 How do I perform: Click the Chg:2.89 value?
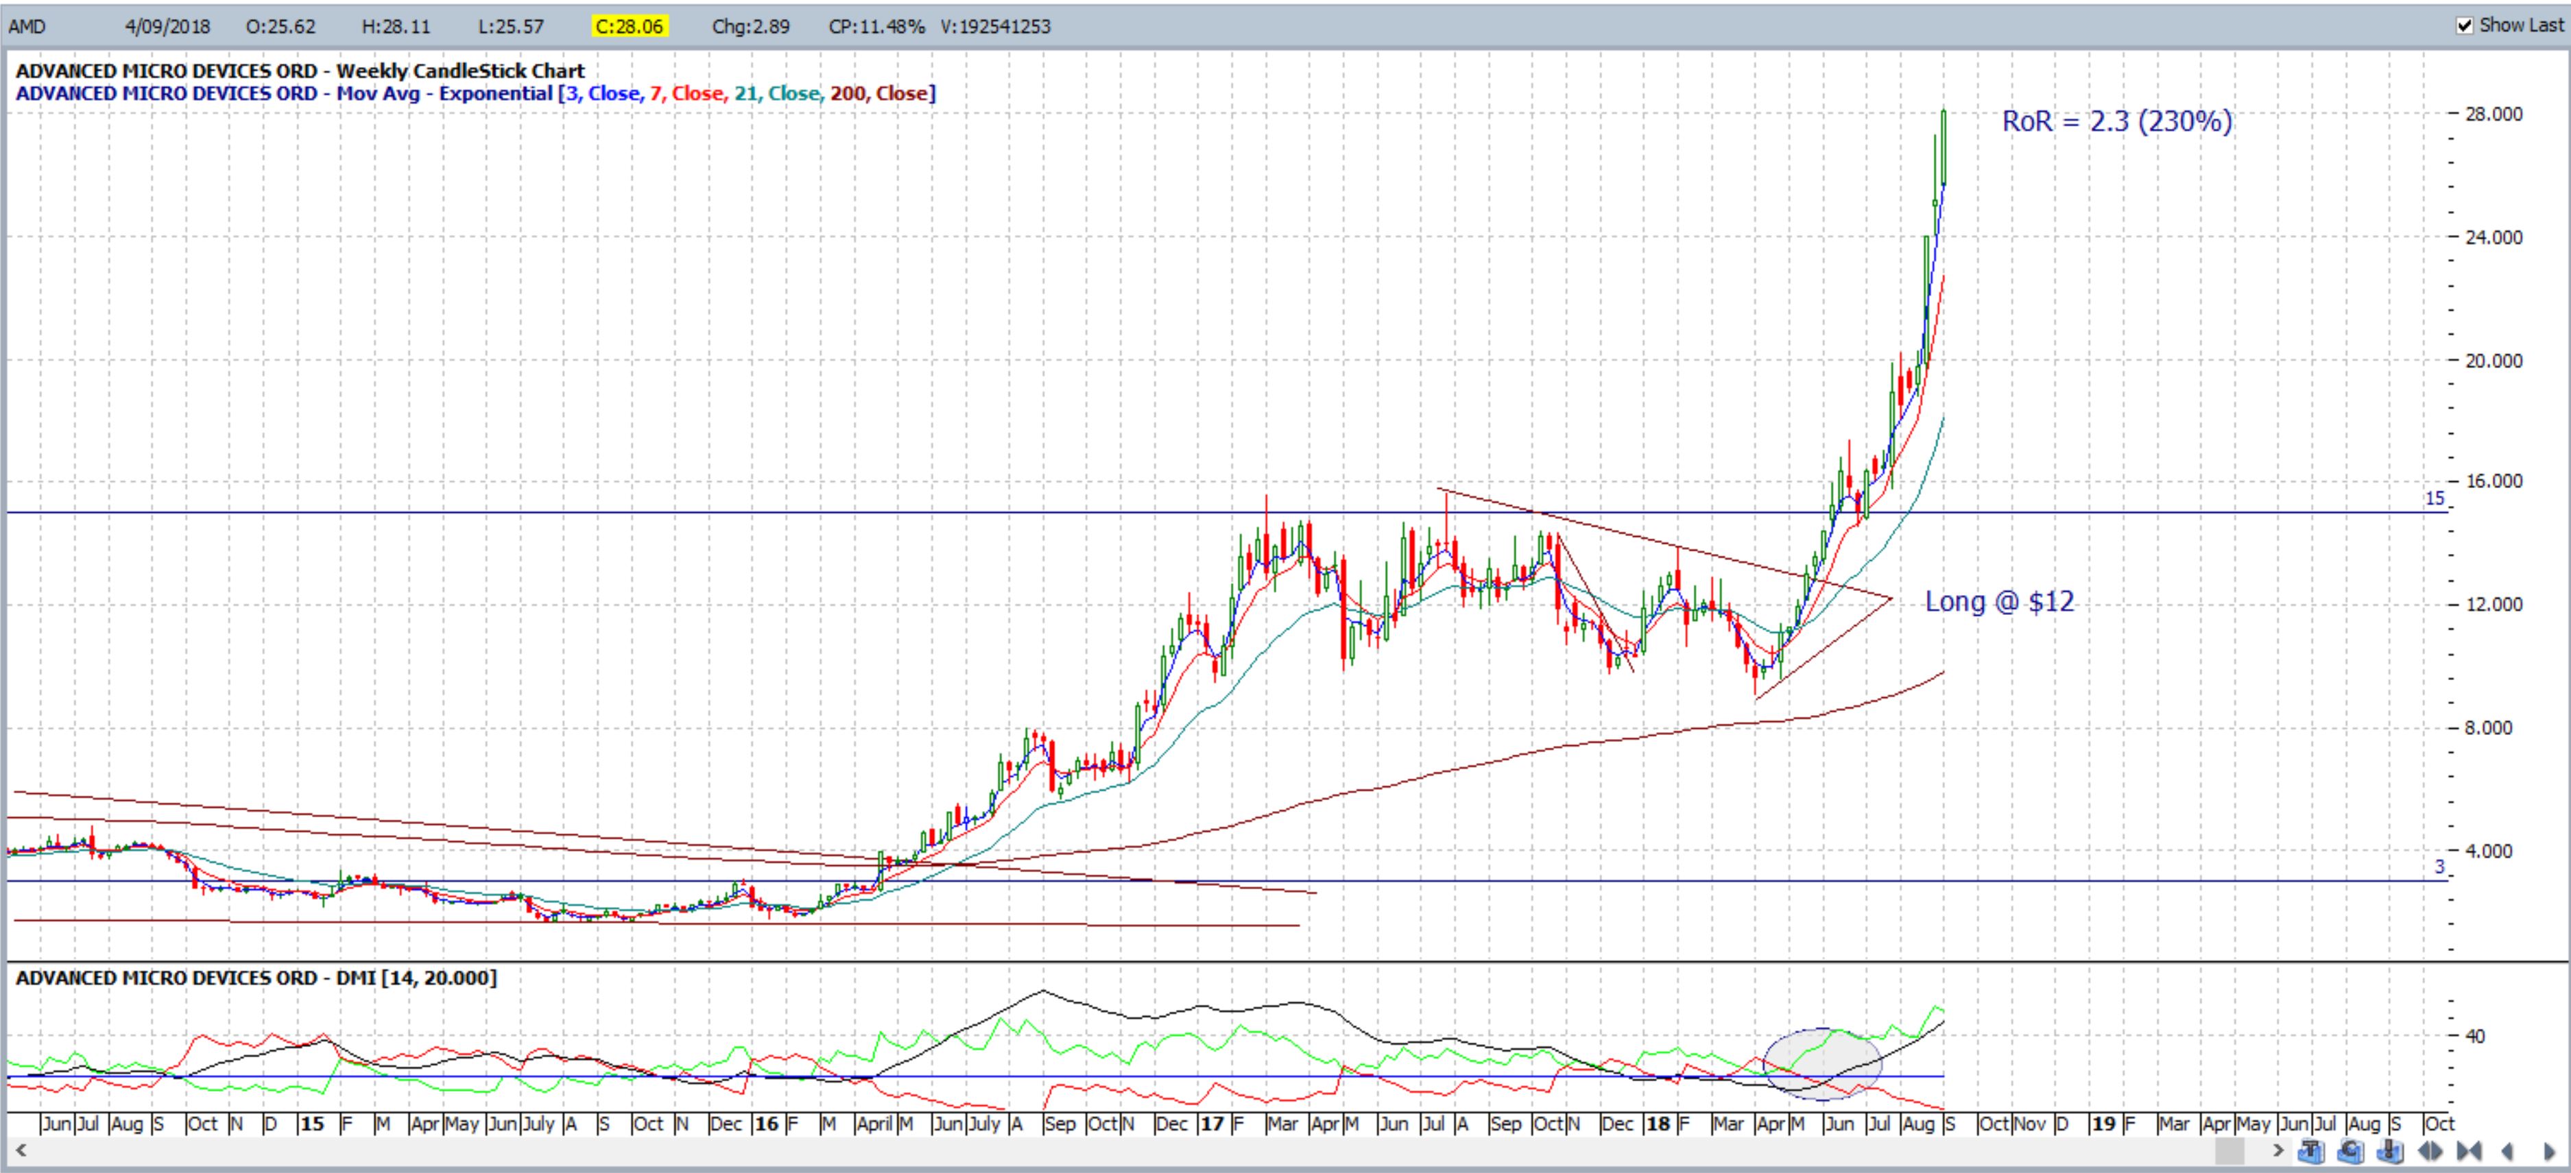click(750, 26)
